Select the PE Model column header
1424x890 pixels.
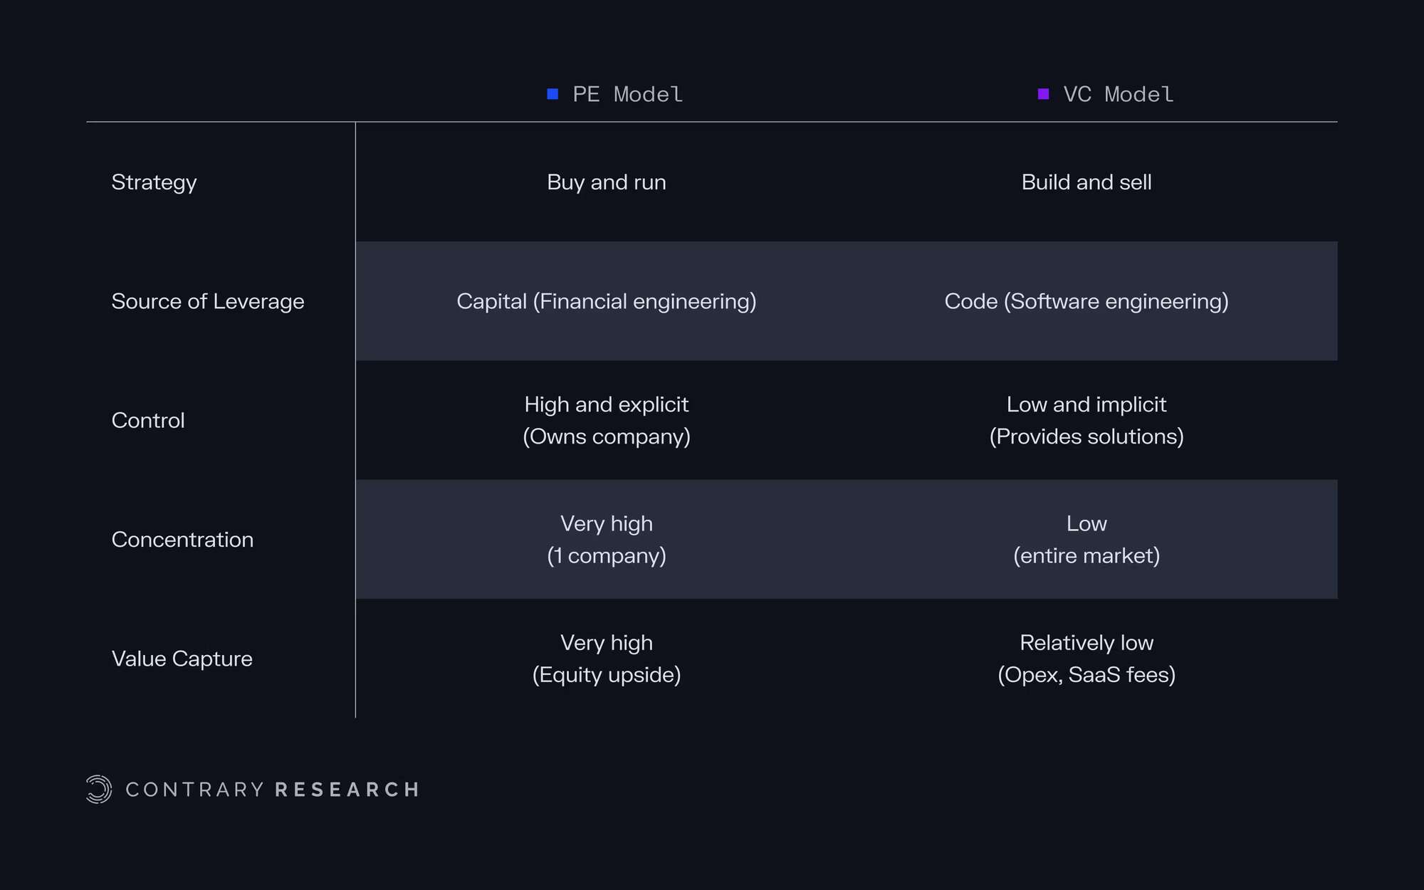(627, 94)
